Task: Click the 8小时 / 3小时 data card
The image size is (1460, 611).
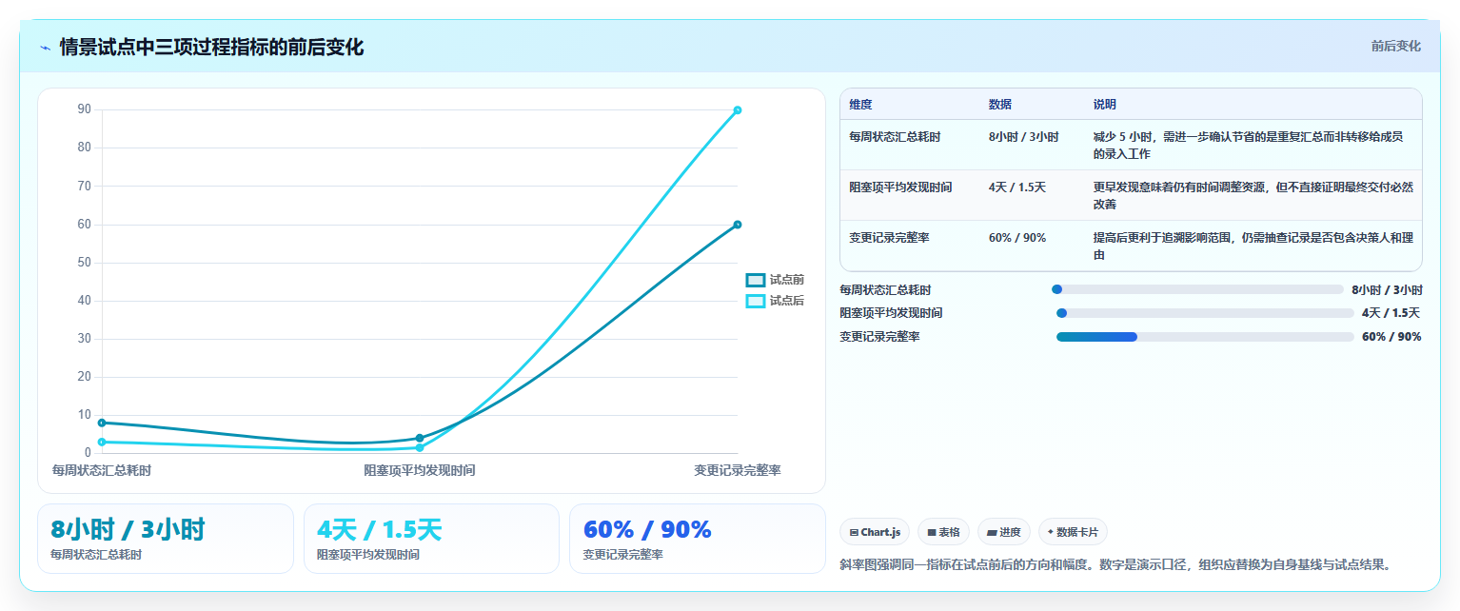Action: pyautogui.click(x=166, y=539)
